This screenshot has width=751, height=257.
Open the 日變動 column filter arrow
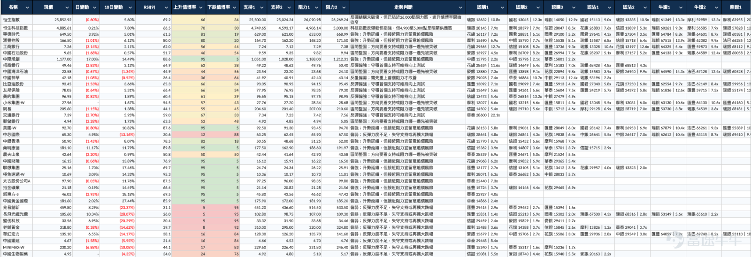click(95, 8)
